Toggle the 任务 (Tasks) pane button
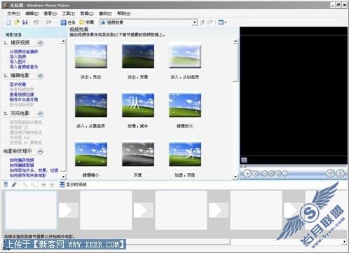The width and height of the screenshot is (349, 253). pyautogui.click(x=68, y=22)
